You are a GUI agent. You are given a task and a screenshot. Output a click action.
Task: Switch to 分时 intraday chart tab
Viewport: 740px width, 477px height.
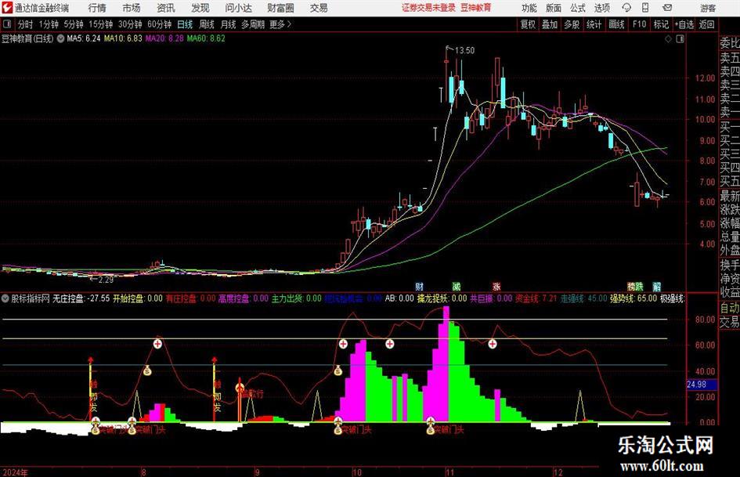(x=25, y=24)
